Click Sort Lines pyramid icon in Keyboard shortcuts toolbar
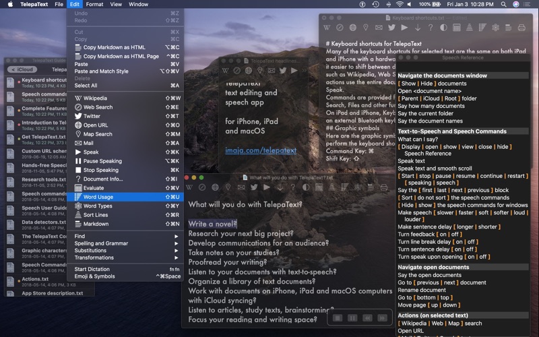 click(x=469, y=28)
